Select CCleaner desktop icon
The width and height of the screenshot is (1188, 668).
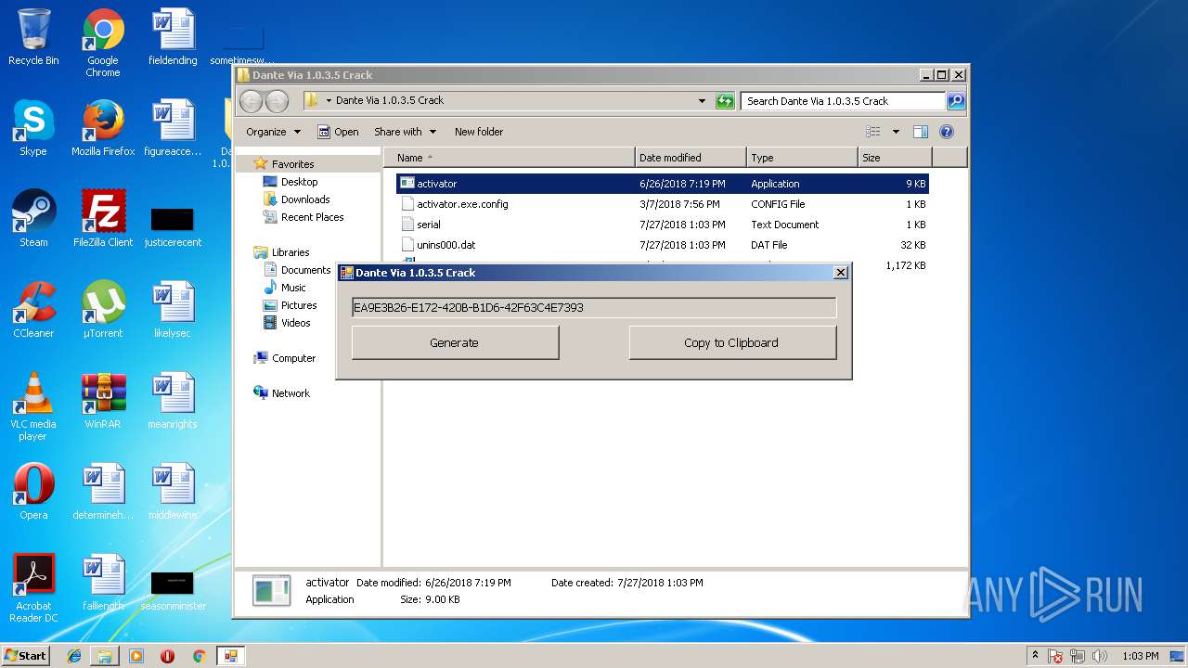33,310
